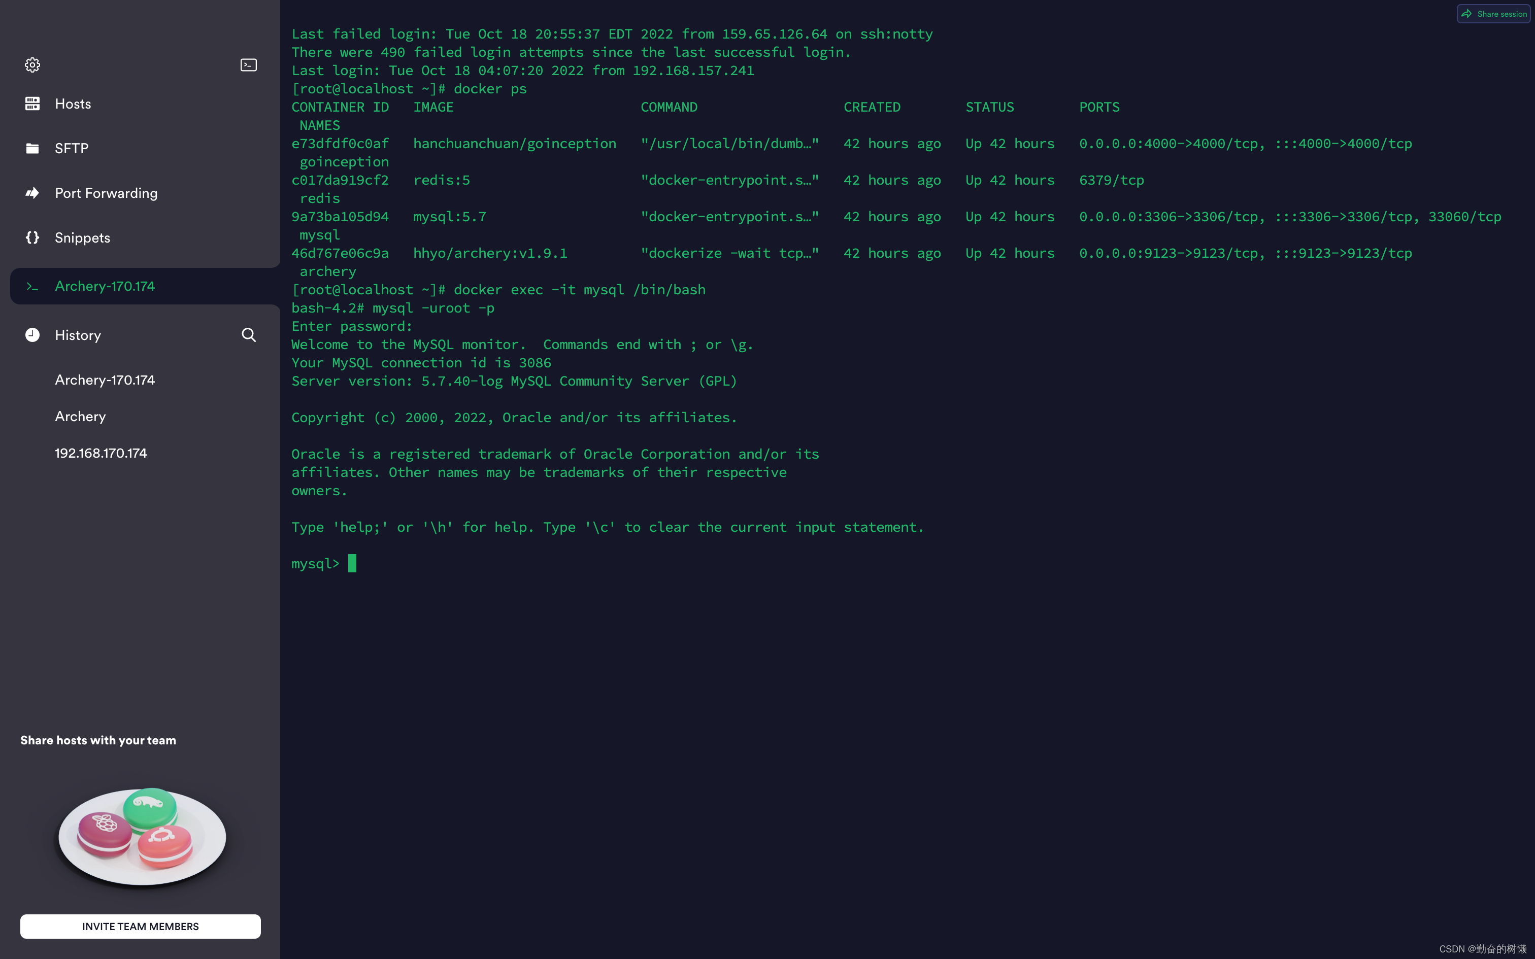Click the History clock icon
The height and width of the screenshot is (959, 1535).
click(32, 335)
